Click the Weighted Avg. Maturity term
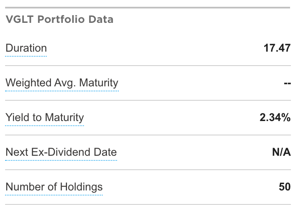296x215 pixels. (x=62, y=83)
